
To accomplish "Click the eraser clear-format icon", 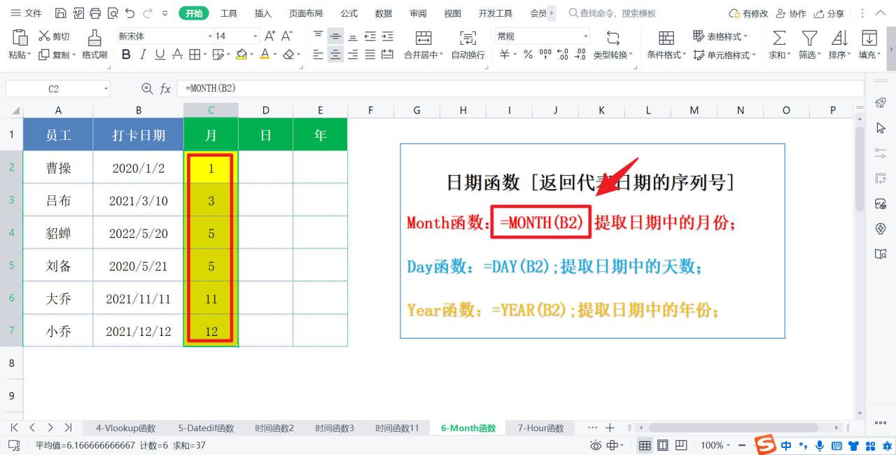I will coord(288,55).
